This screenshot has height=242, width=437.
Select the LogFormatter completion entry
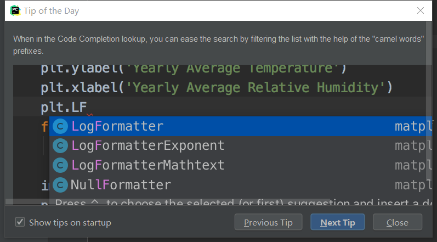(x=117, y=126)
